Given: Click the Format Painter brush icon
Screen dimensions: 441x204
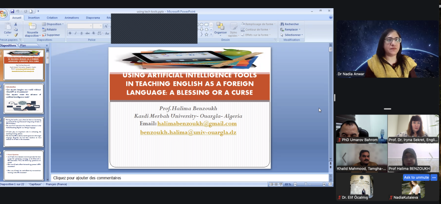Looking at the screenshot, I should [x=16, y=35].
